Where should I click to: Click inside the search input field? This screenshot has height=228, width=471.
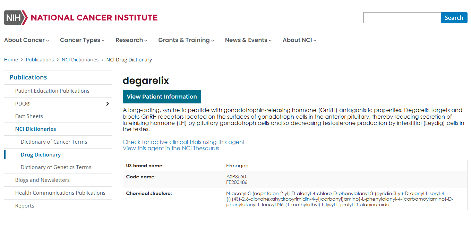click(x=401, y=17)
